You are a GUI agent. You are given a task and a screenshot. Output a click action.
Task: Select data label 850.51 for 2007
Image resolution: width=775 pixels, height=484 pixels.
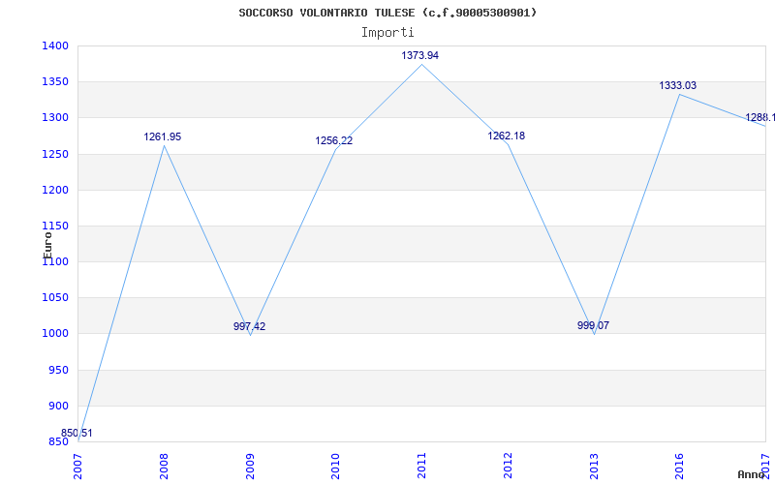(77, 433)
